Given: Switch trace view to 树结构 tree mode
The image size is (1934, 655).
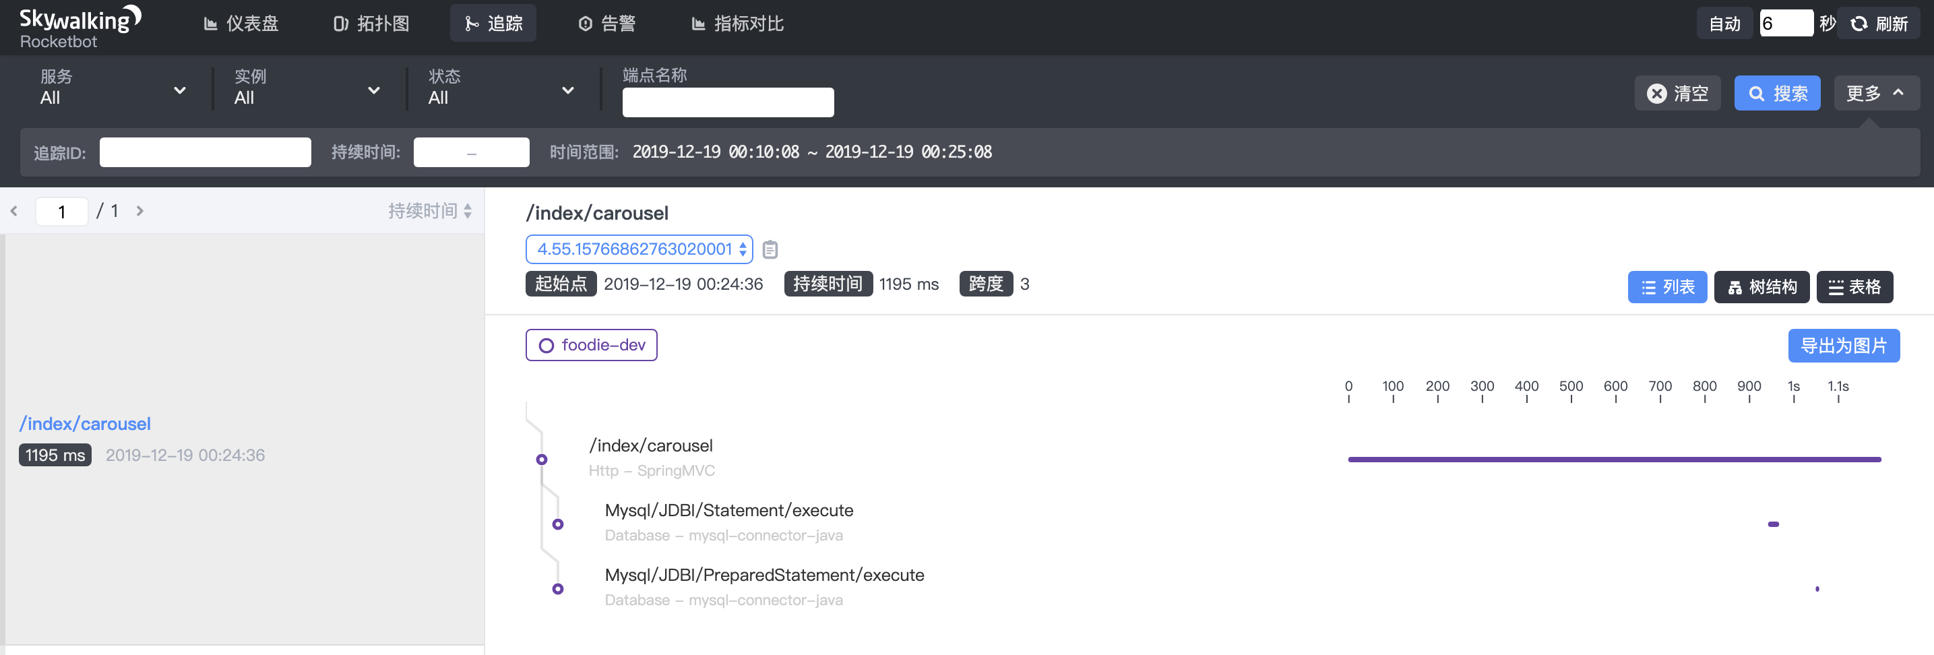Looking at the screenshot, I should [x=1761, y=287].
